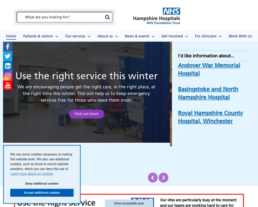Open For clinicians menu label
Screen dimensions: 258x207
206,36
